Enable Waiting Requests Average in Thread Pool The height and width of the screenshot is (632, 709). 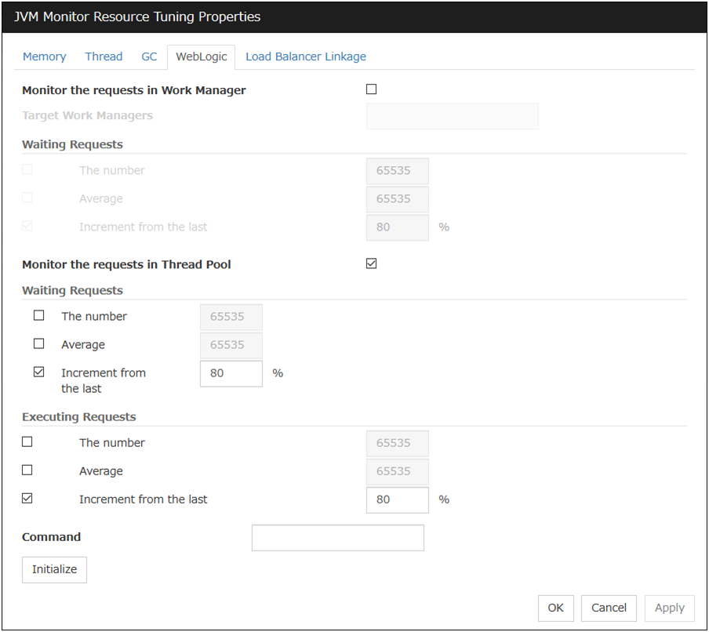pos(39,344)
